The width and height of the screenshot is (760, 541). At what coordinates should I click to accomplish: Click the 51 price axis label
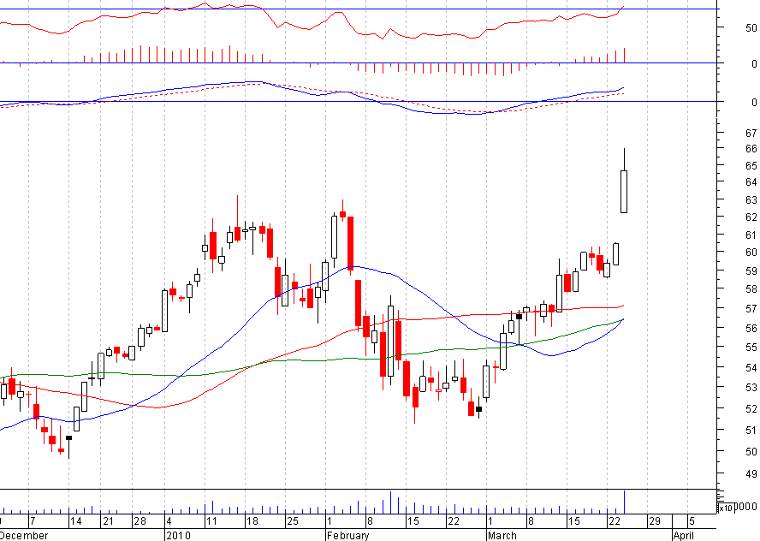click(x=751, y=431)
